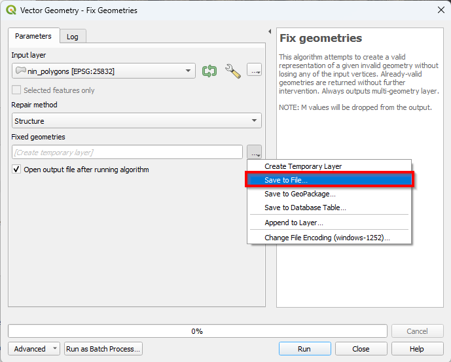
Task: Expand the Repair method dropdown
Action: (136, 121)
